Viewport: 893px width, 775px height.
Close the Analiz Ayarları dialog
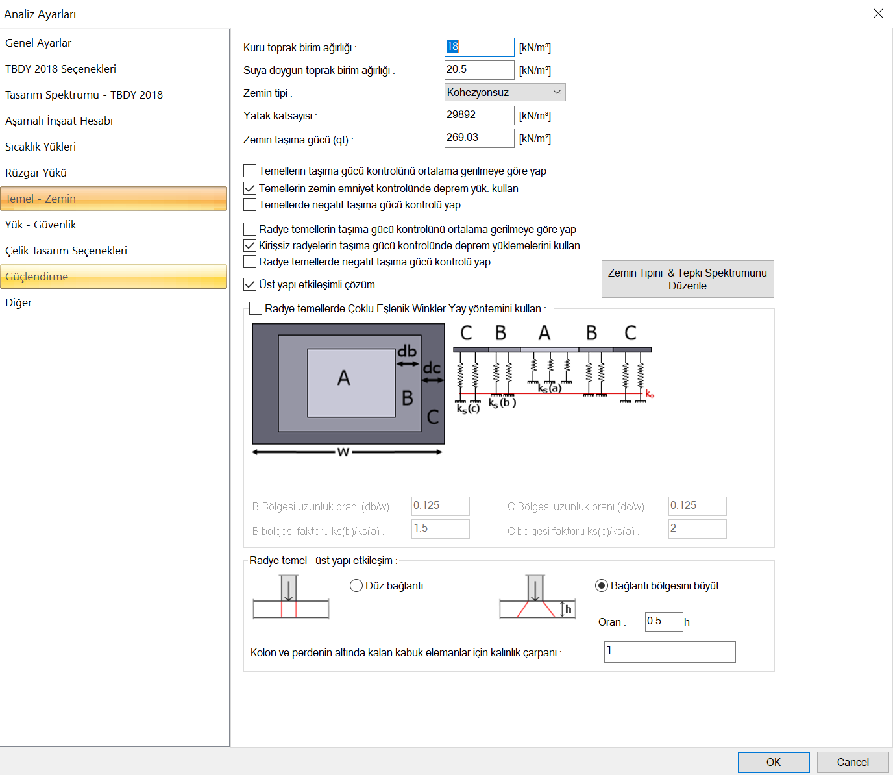pos(878,14)
